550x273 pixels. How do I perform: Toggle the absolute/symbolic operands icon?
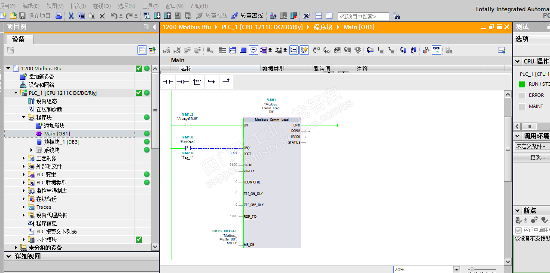tap(263, 50)
